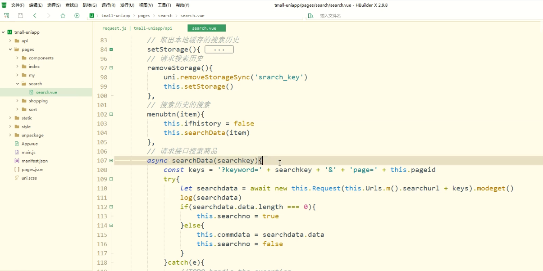
Task: Click the uni.scss file icon
Action: (17, 178)
